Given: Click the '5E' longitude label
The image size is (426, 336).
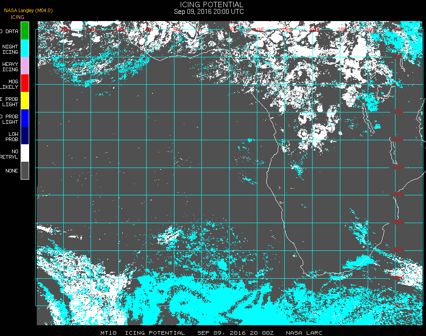Looking at the screenshot, I should (233, 30).
